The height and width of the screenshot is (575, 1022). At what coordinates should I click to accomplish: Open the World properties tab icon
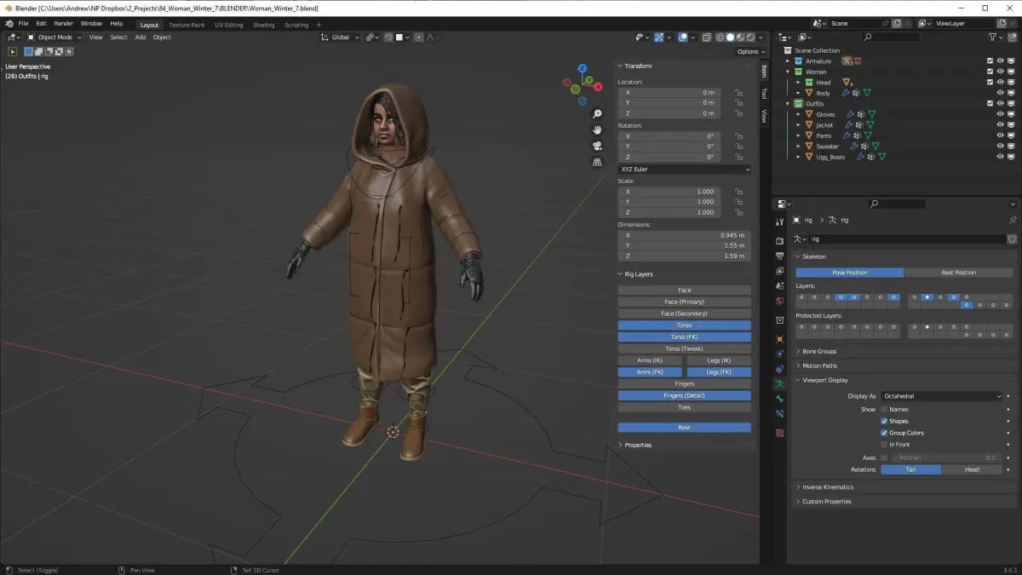click(779, 301)
